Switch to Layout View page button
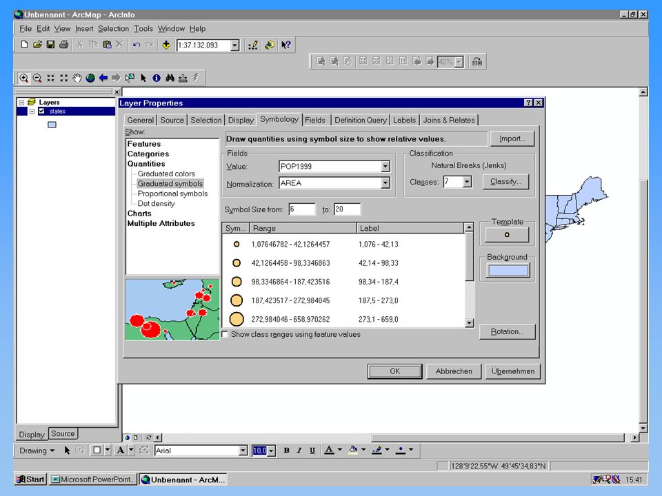The height and width of the screenshot is (496, 662). tap(136, 437)
